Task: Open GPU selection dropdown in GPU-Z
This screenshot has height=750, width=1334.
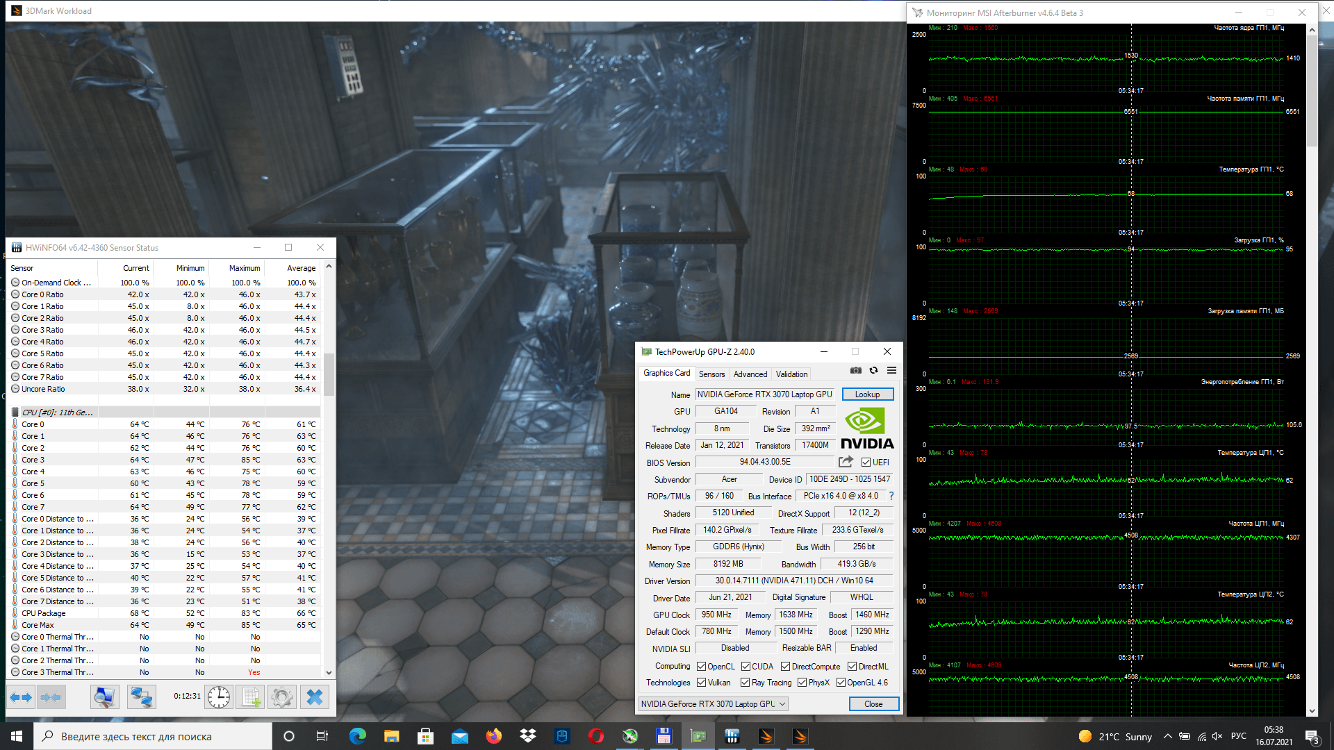Action: pyautogui.click(x=714, y=703)
